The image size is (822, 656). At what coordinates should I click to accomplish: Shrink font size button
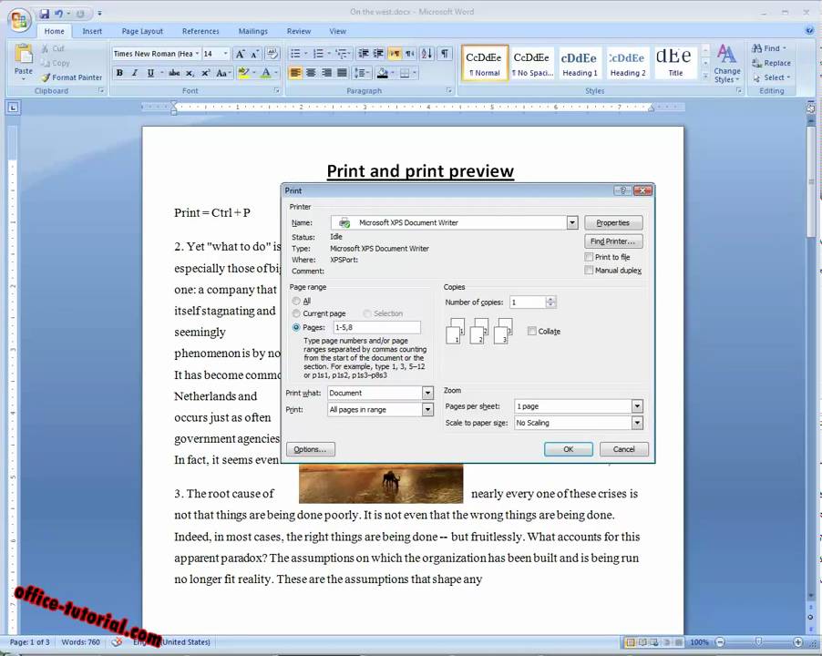pos(254,54)
